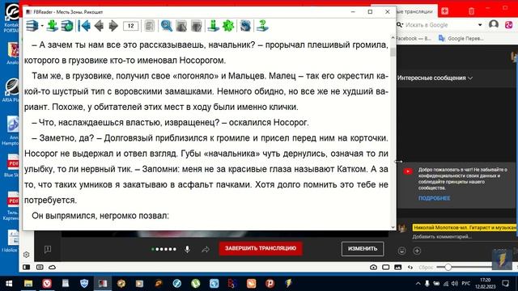Open Windows Start menu
Screen dimensions: 518x291
pos(9,283)
